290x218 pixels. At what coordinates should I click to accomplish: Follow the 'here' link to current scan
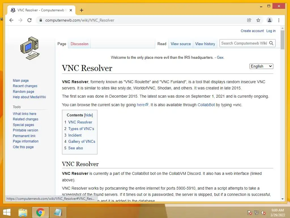(140, 105)
